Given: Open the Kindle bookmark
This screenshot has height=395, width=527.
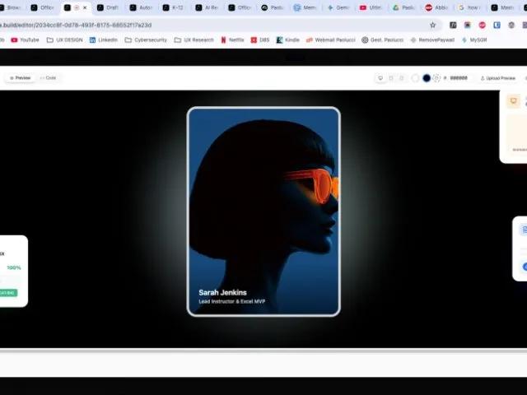Looking at the screenshot, I should click(x=287, y=40).
